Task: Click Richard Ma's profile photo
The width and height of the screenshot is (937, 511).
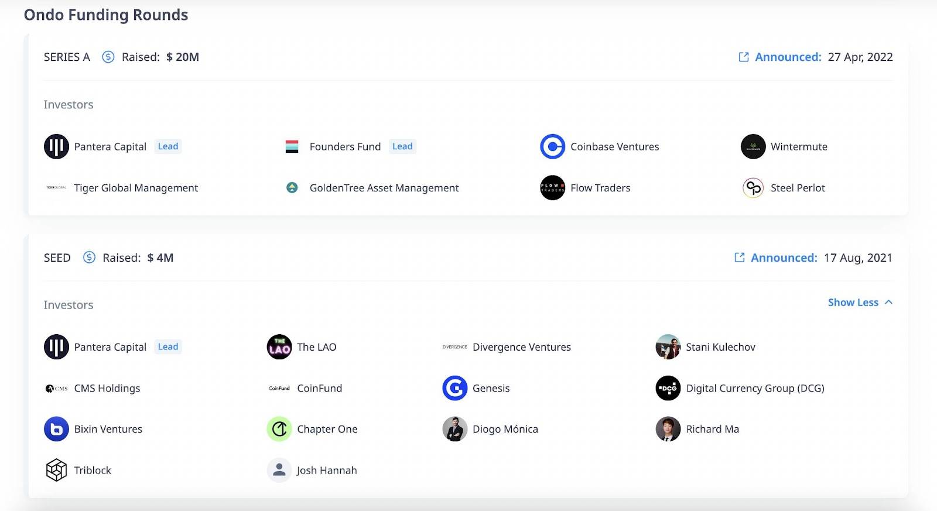Action: (x=668, y=429)
